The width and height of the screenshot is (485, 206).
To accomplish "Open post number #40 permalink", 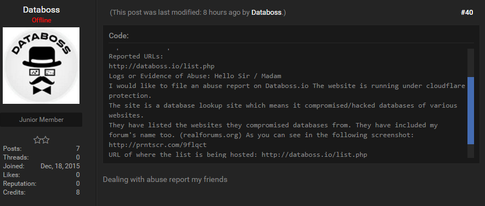I will (467, 13).
